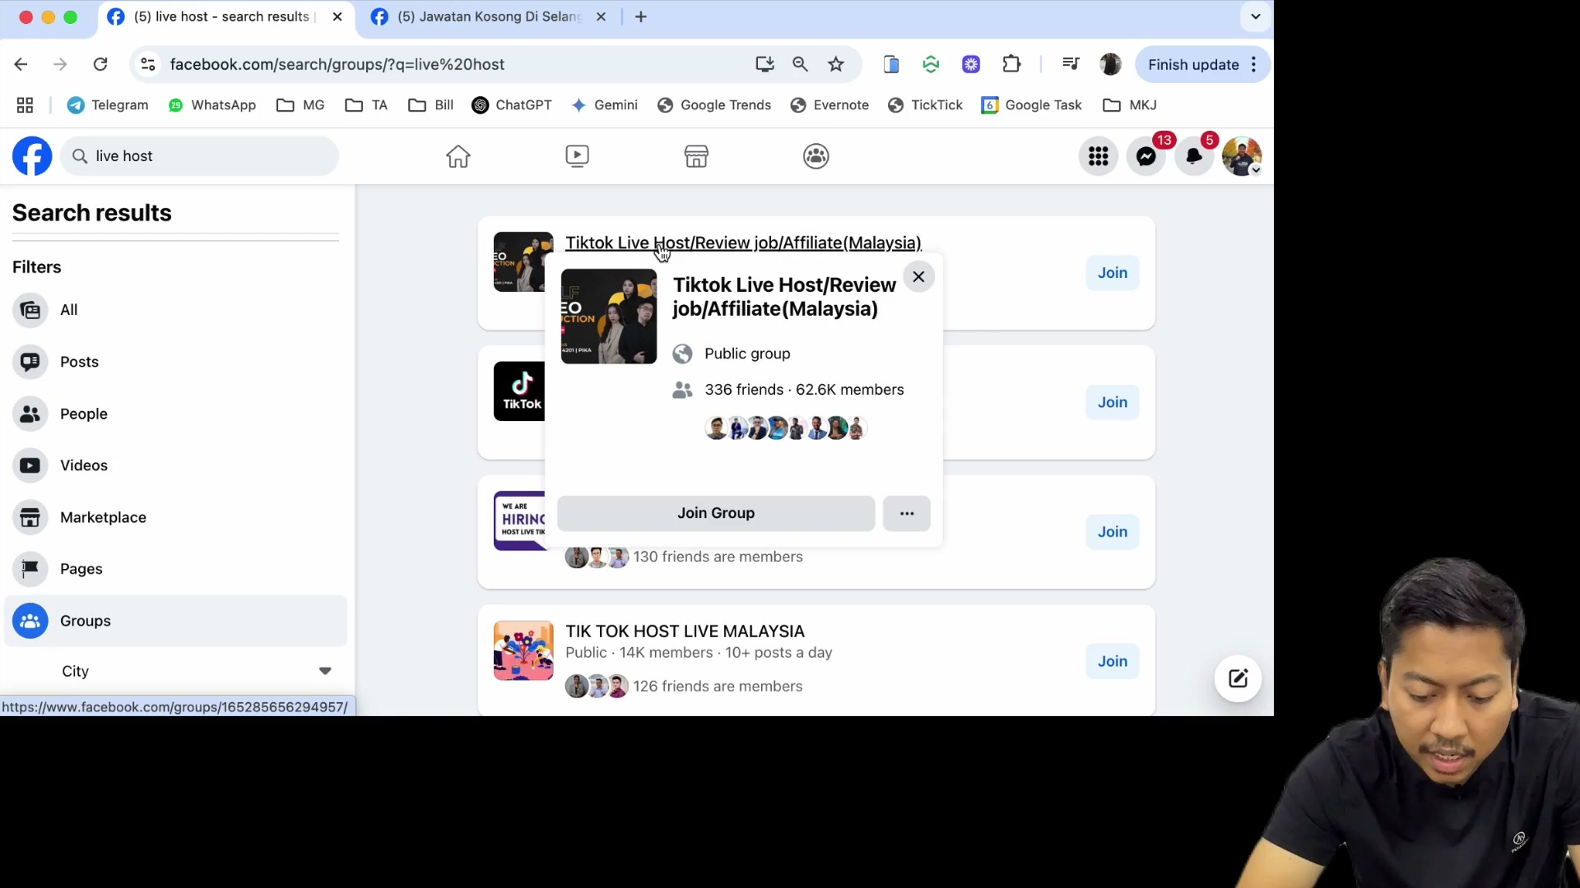Open Messenger with 13 unread badge
This screenshot has width=1580, height=888.
tap(1145, 156)
